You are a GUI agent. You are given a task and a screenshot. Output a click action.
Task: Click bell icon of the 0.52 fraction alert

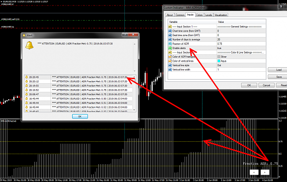(x=27, y=107)
